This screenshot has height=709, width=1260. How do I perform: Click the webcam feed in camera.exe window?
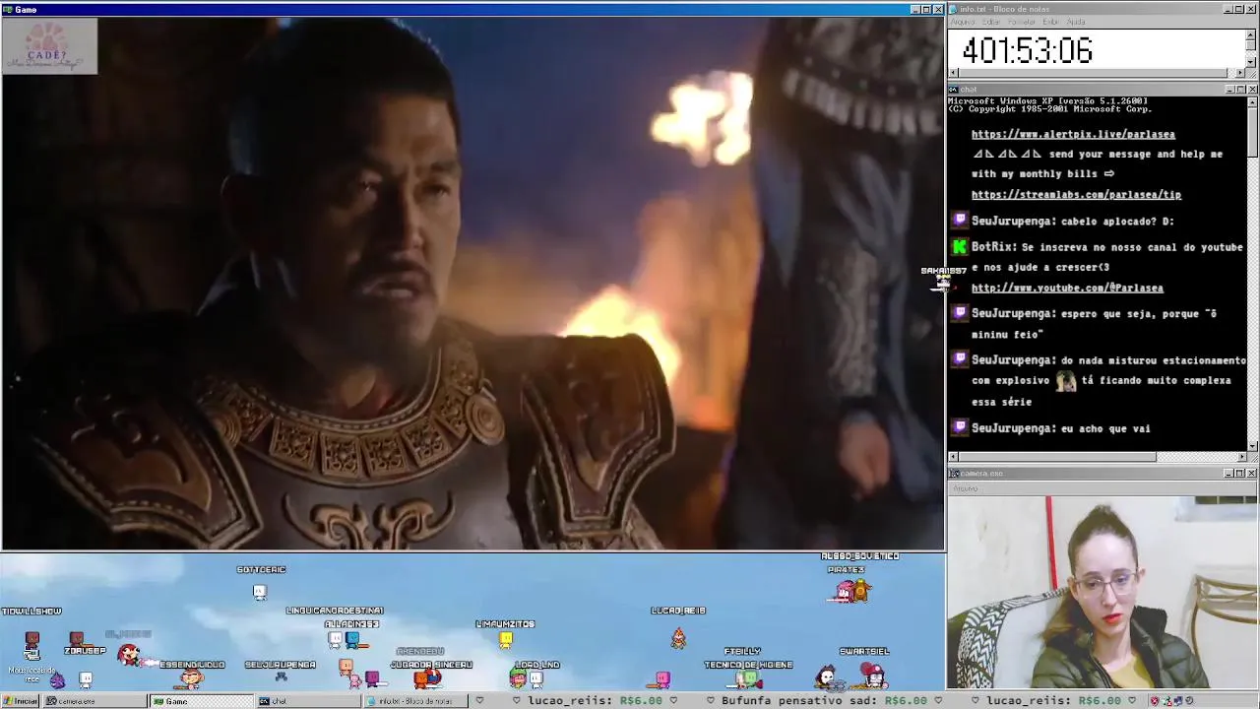[x=1102, y=592]
